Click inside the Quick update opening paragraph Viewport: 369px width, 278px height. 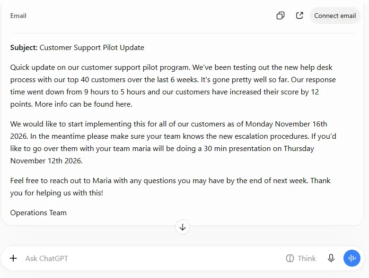pyautogui.click(x=173, y=86)
